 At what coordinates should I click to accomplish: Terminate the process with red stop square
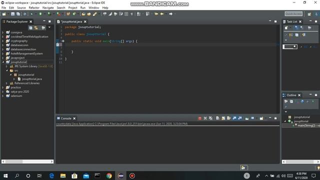[x=200, y=118]
